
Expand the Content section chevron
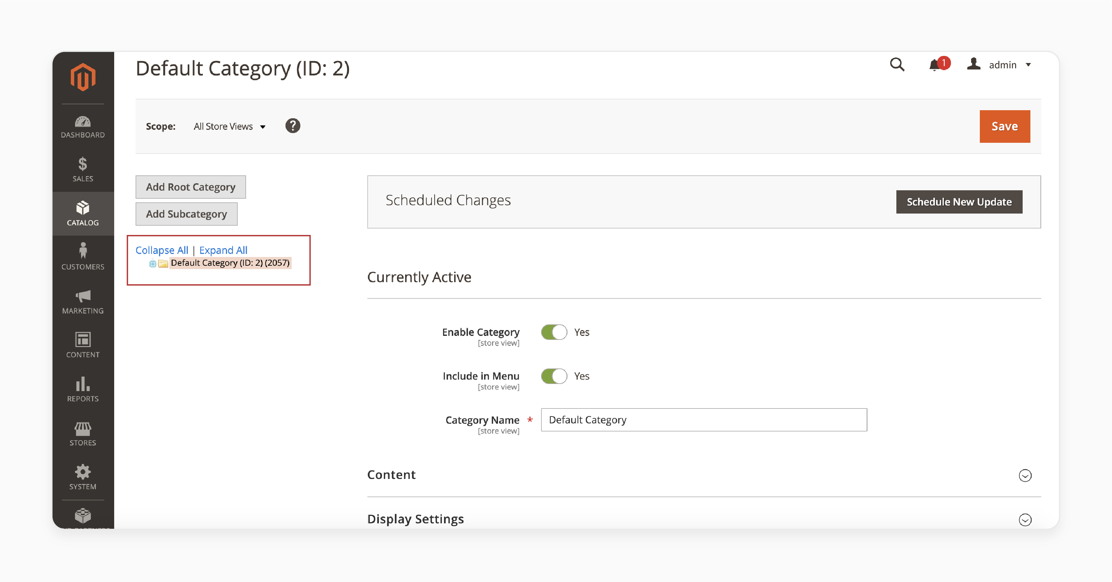1025,475
